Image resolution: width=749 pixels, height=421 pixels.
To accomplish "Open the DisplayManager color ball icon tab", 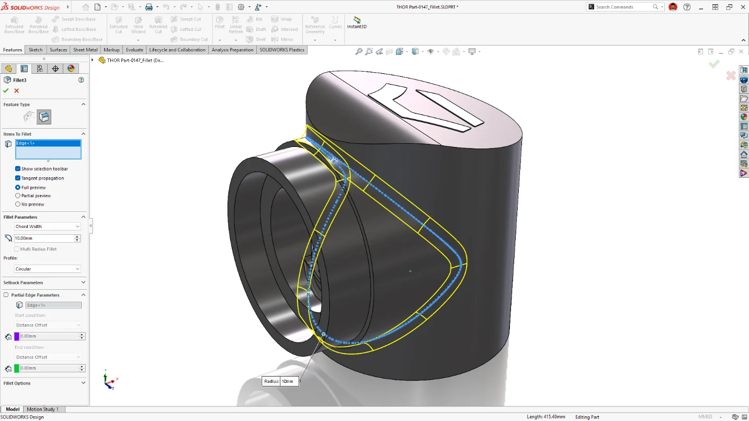I will click(x=71, y=69).
